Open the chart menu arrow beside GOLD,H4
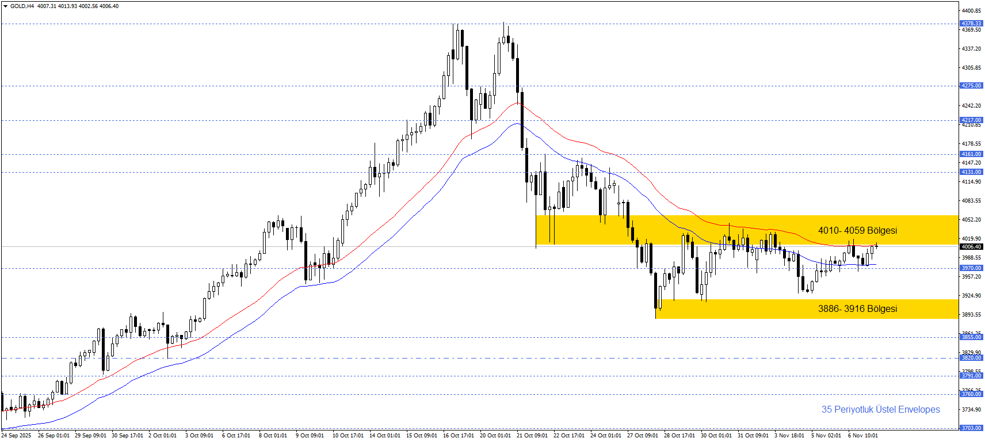Image resolution: width=985 pixels, height=442 pixels. [x=5, y=6]
